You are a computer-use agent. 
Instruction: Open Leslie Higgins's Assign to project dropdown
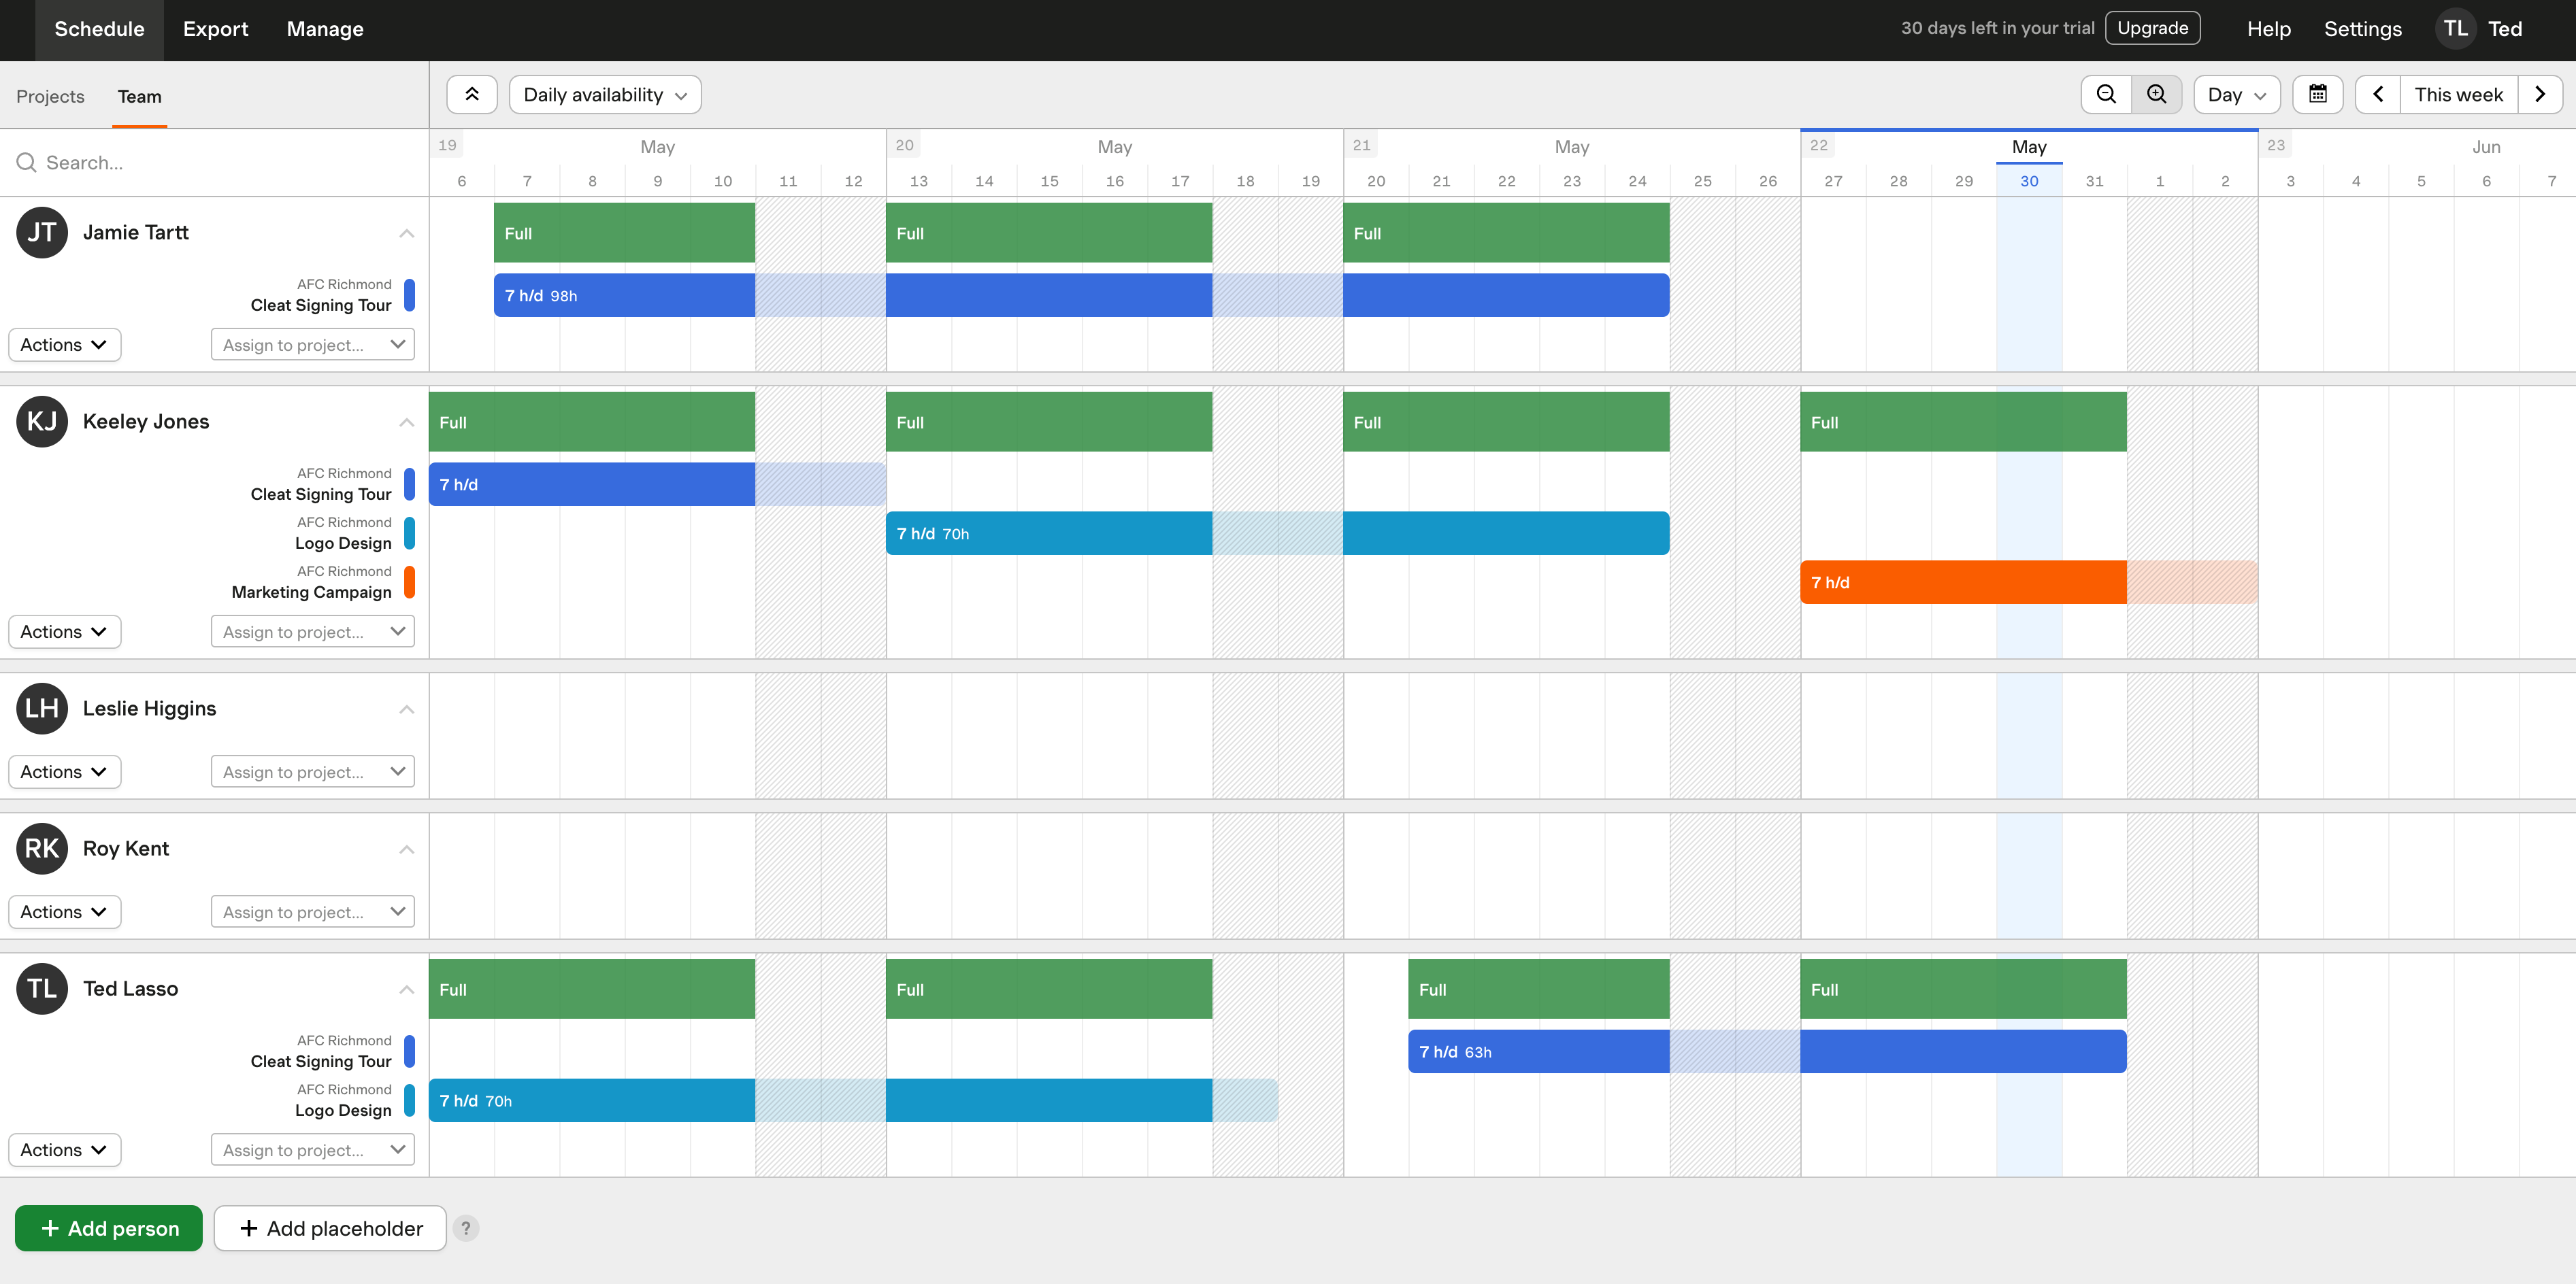click(x=313, y=771)
